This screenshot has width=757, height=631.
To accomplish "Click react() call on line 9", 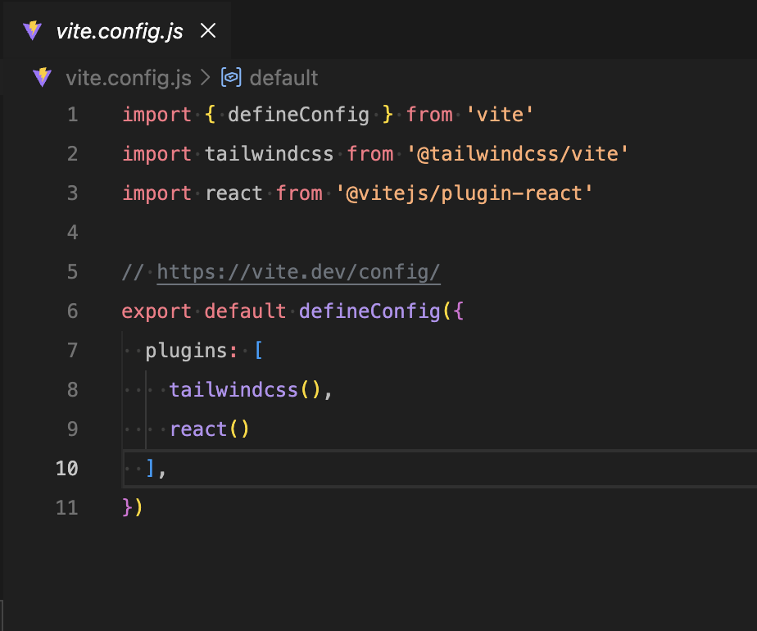I will coord(210,429).
